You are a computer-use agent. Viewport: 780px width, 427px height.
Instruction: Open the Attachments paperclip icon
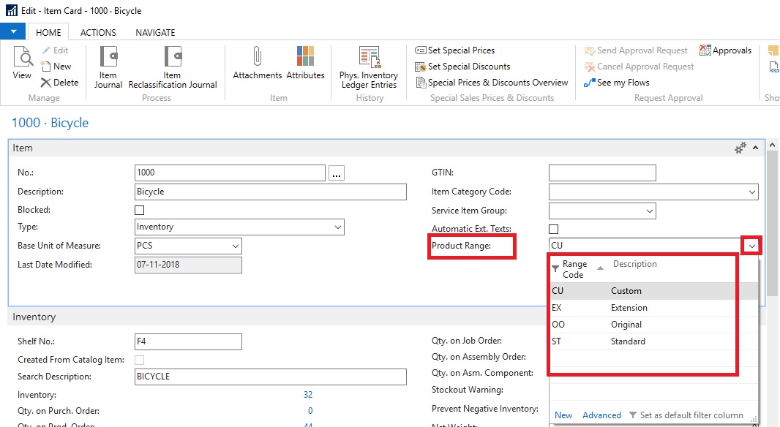coord(257,63)
